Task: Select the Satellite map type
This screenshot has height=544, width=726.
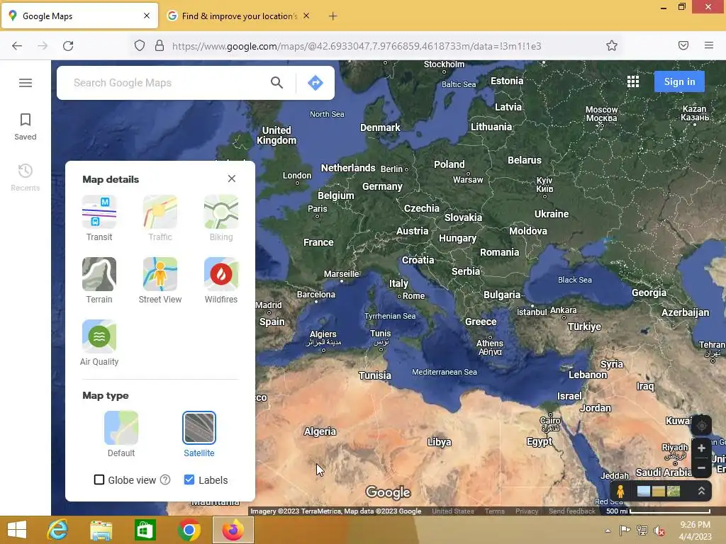Action: point(199,434)
